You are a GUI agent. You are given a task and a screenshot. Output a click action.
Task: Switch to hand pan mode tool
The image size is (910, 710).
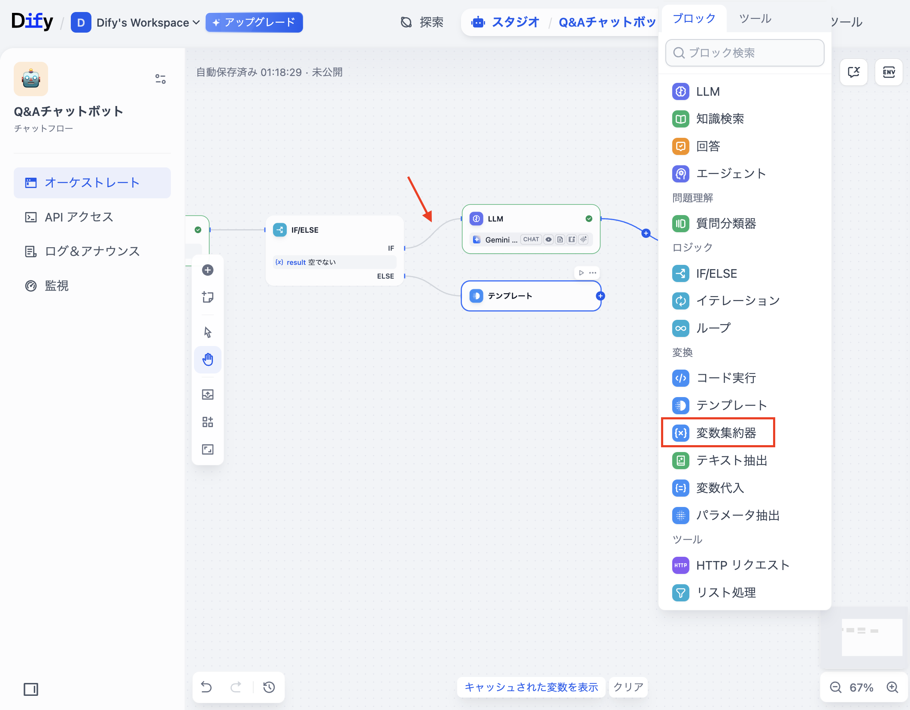click(208, 359)
